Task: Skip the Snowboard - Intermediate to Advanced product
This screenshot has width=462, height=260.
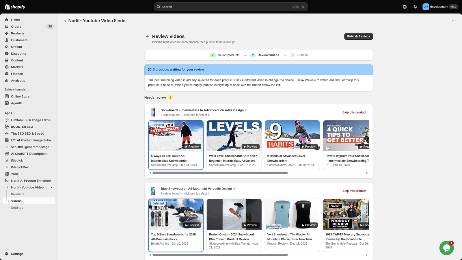Action: pos(354,112)
